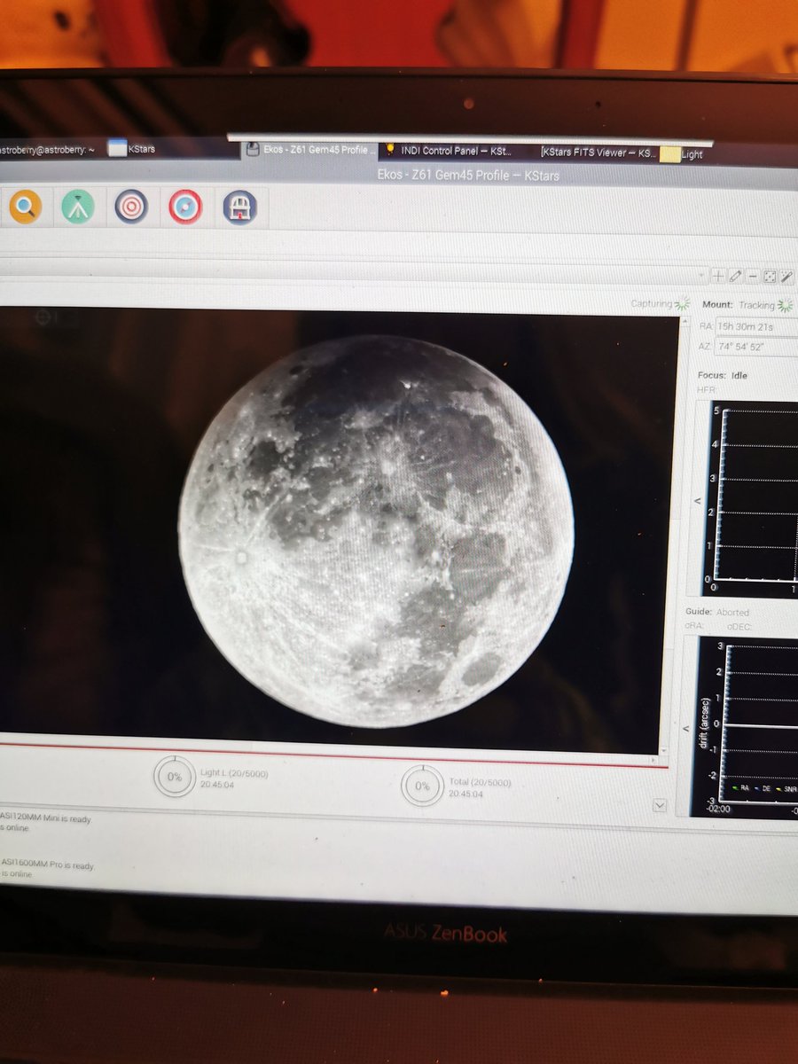Select Ekos Z61 Gem45 Profile taskbar entry
798x1064 pixels.
[308, 150]
